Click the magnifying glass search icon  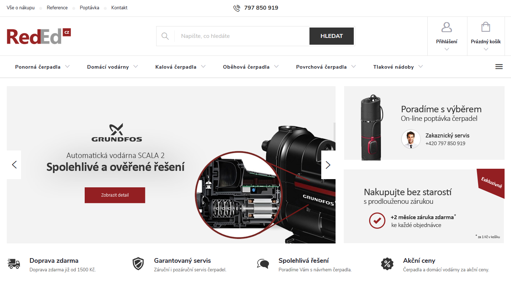[x=165, y=36]
